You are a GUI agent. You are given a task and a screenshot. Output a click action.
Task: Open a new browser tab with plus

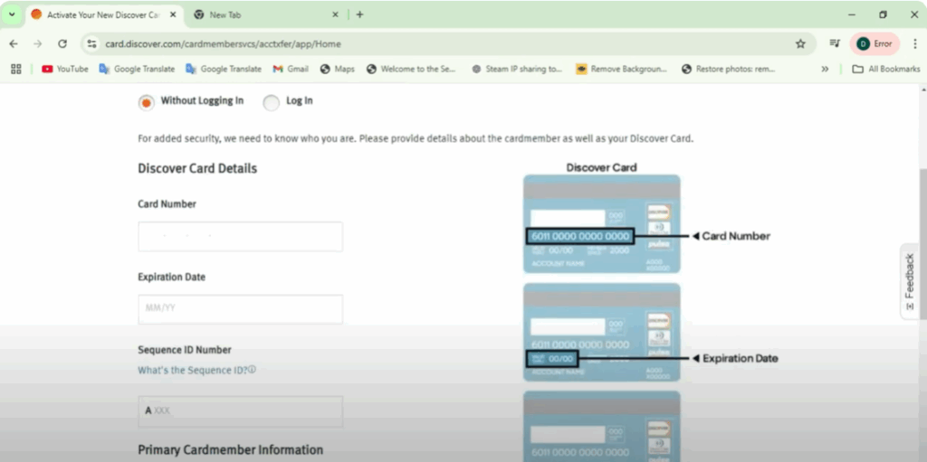(x=359, y=14)
